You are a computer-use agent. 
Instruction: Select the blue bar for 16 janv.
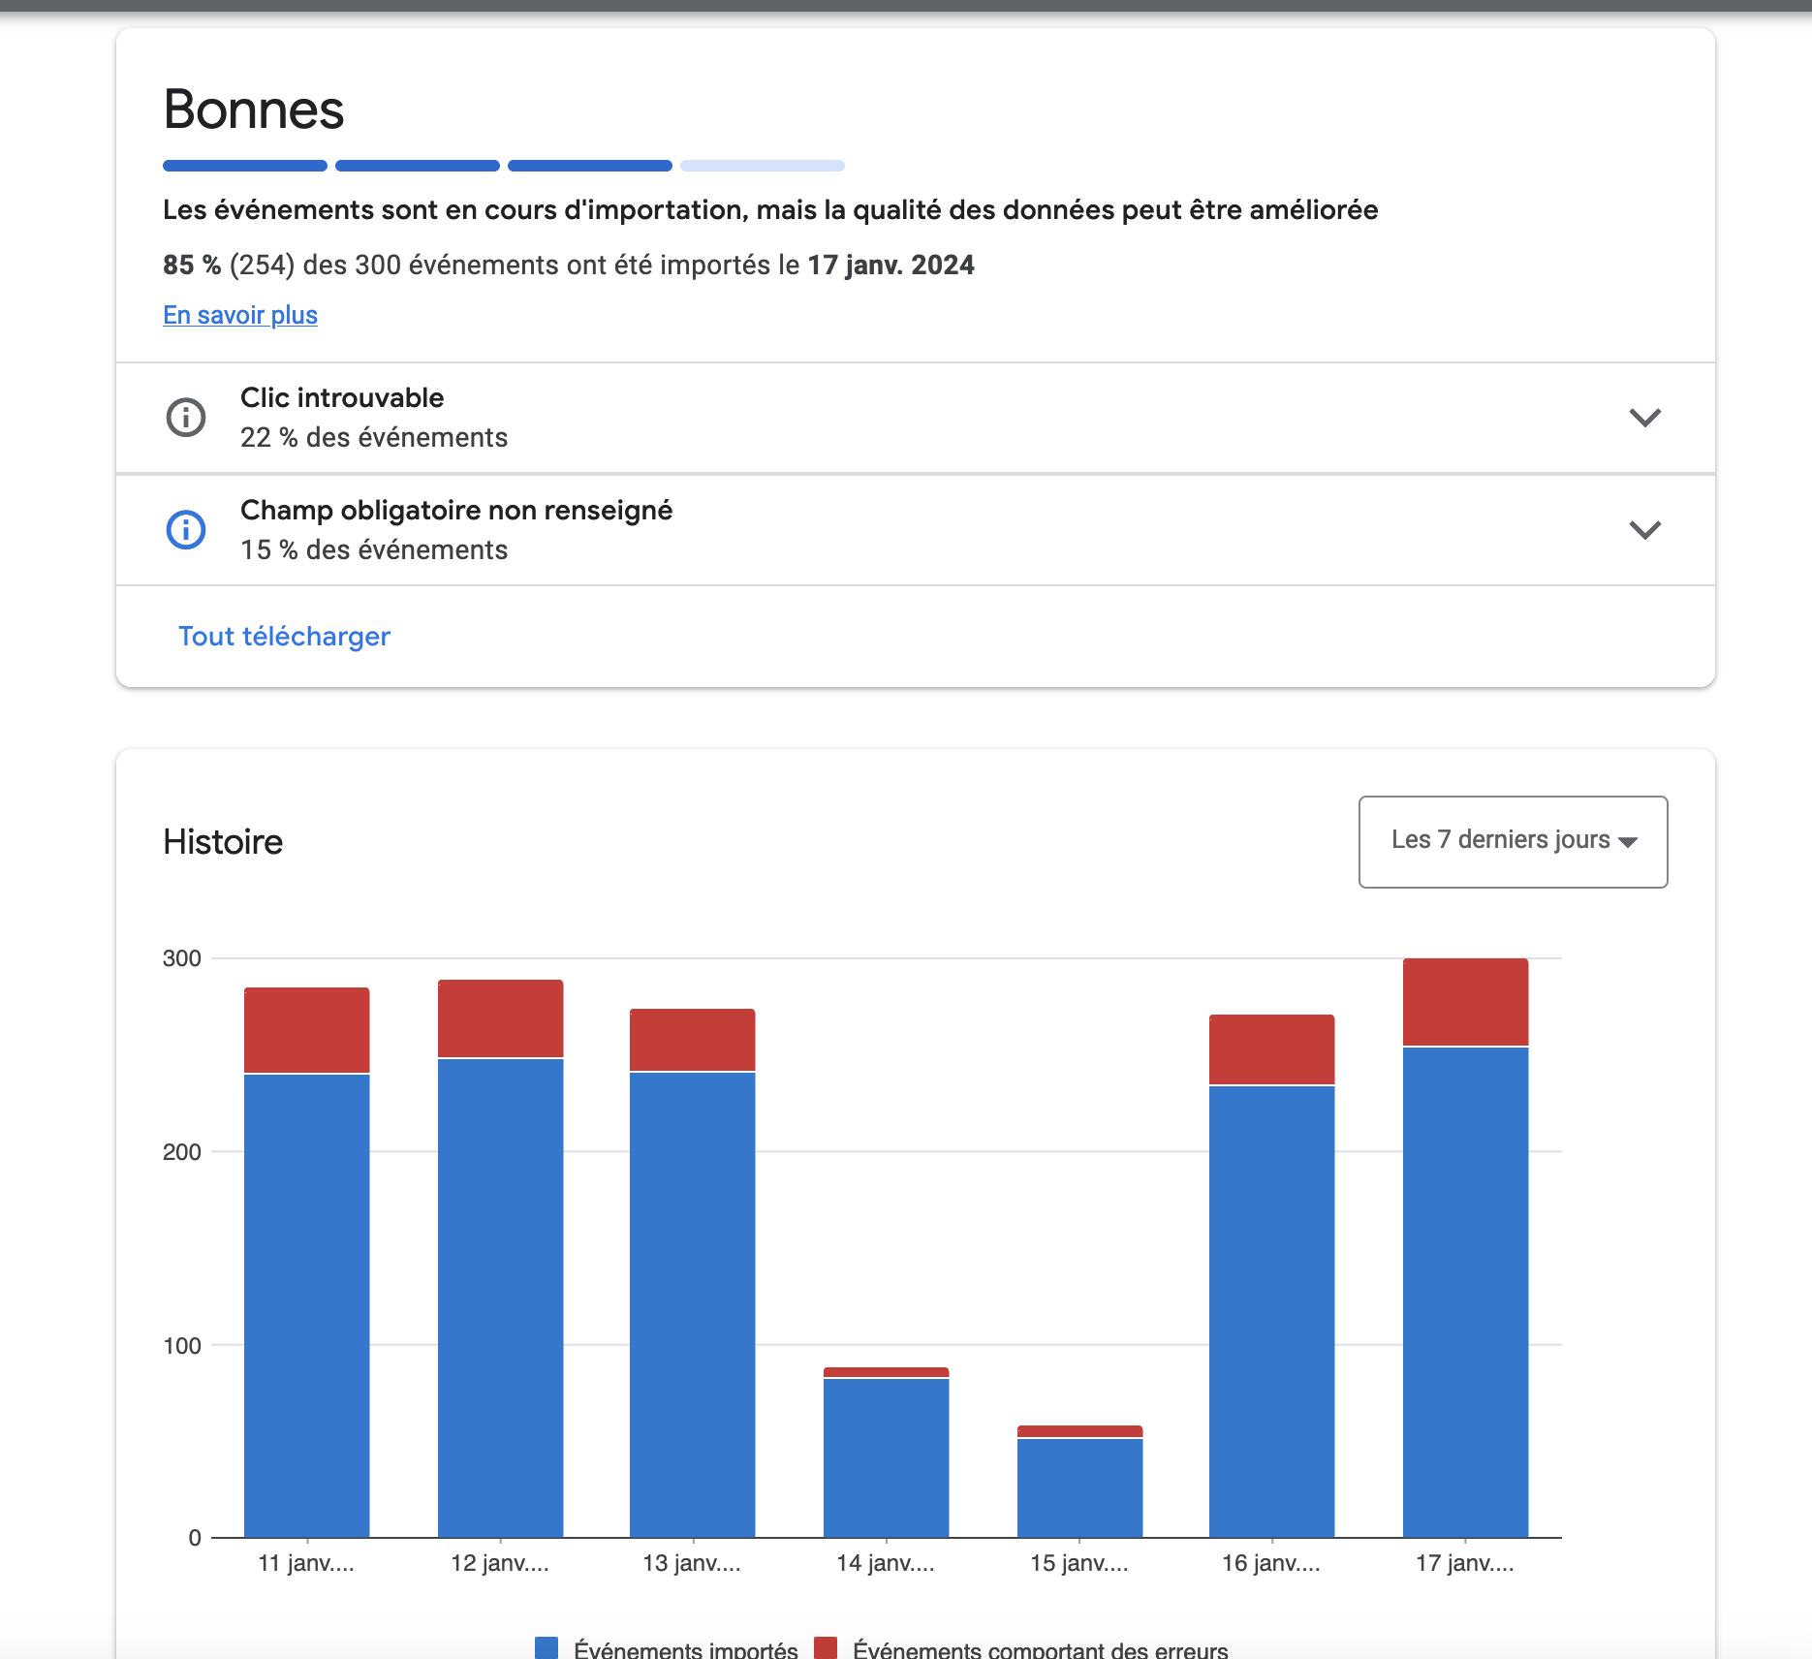point(1272,1311)
